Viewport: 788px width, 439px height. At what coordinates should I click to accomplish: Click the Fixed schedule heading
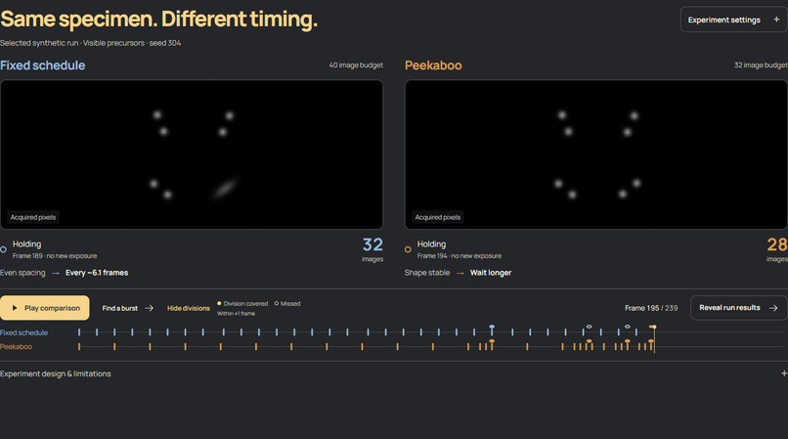click(x=43, y=66)
